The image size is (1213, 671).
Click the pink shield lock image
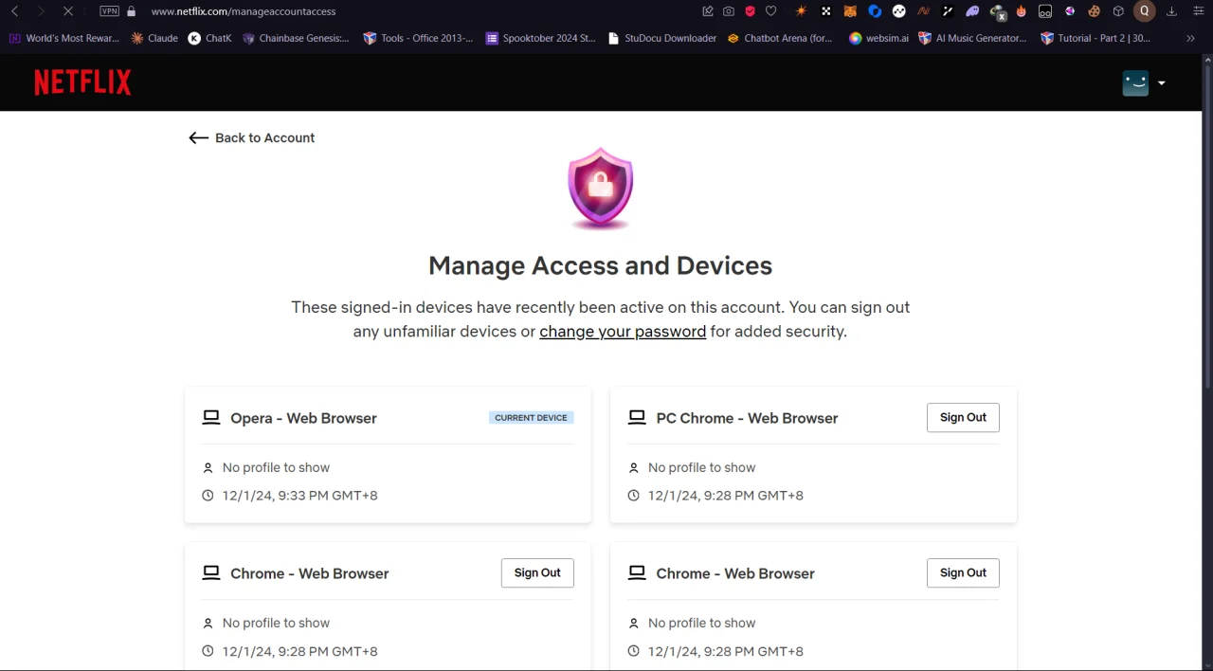600,188
